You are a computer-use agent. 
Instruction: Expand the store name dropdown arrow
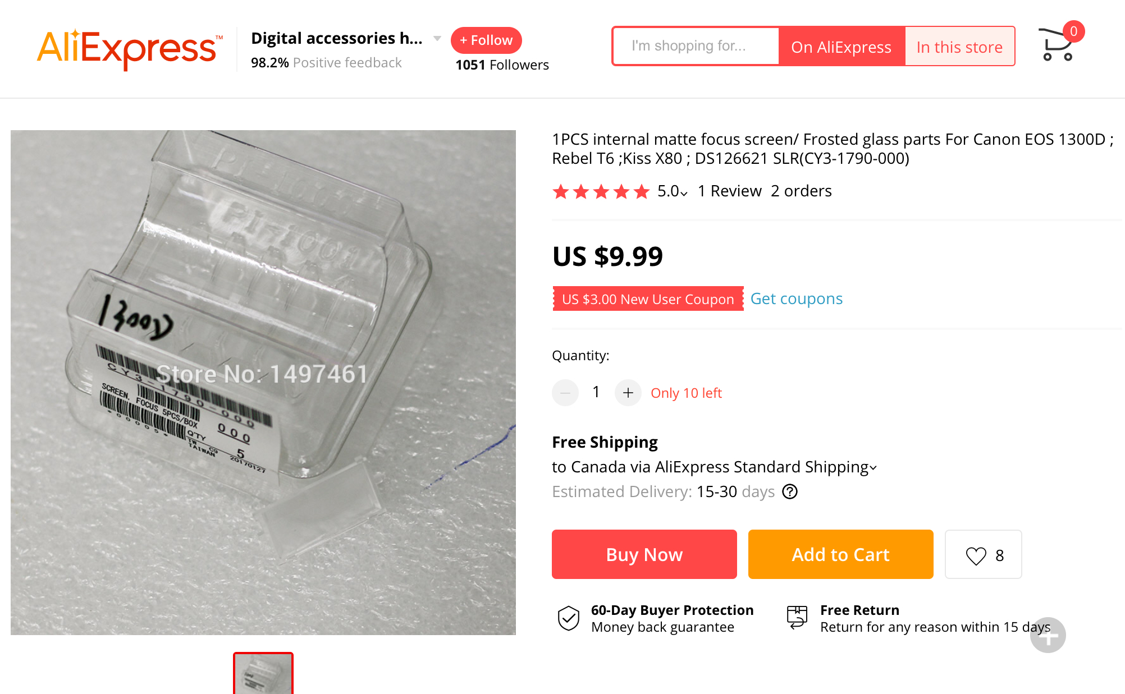click(x=437, y=39)
